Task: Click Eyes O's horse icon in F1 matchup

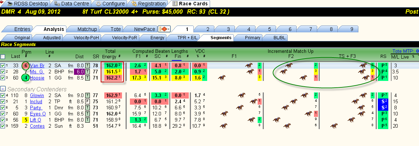Action: click(x=224, y=114)
